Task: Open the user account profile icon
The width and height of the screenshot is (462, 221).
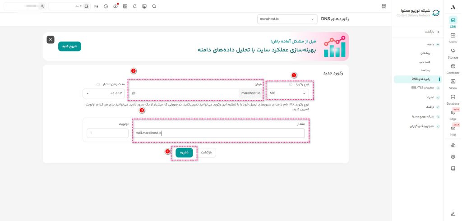Action: 42,6
